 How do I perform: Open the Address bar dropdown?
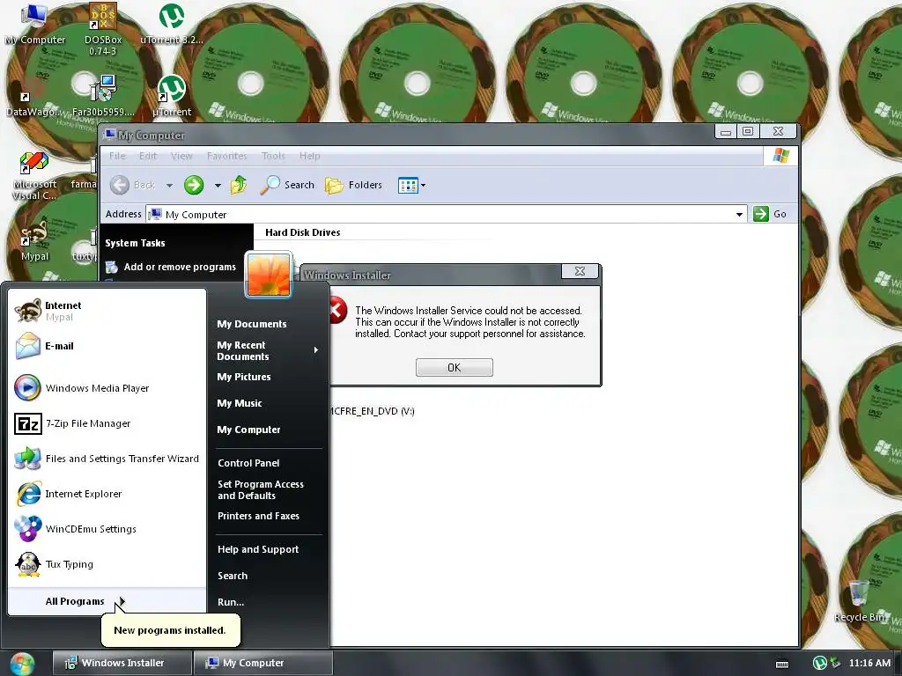coord(739,215)
